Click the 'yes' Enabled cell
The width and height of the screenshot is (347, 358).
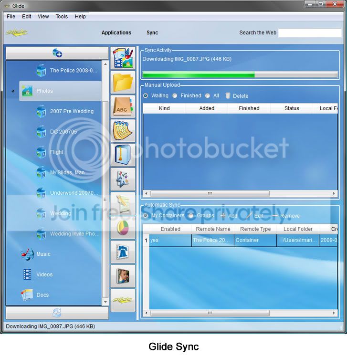[170, 240]
